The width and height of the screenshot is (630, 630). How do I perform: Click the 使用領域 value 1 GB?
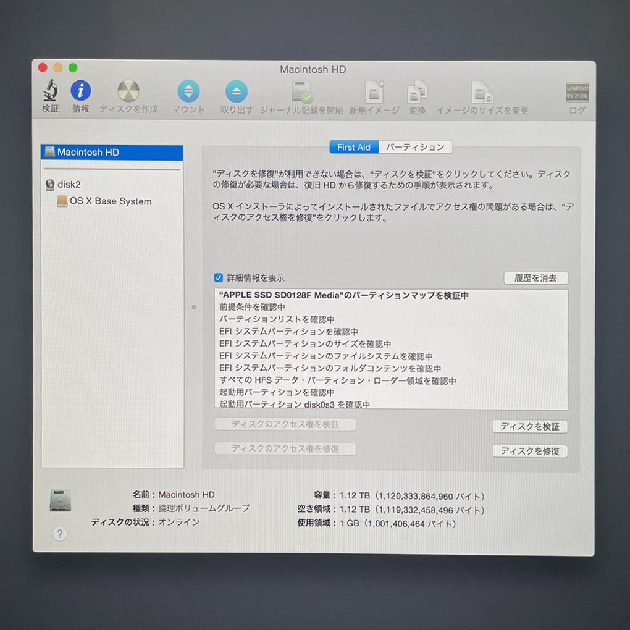pos(397,524)
